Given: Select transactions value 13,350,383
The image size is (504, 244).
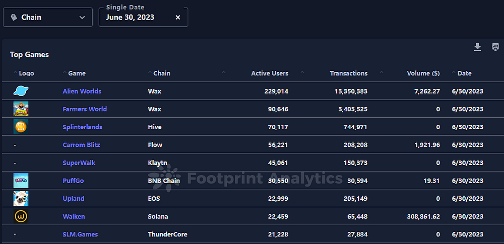Looking at the screenshot, I should [x=350, y=91].
